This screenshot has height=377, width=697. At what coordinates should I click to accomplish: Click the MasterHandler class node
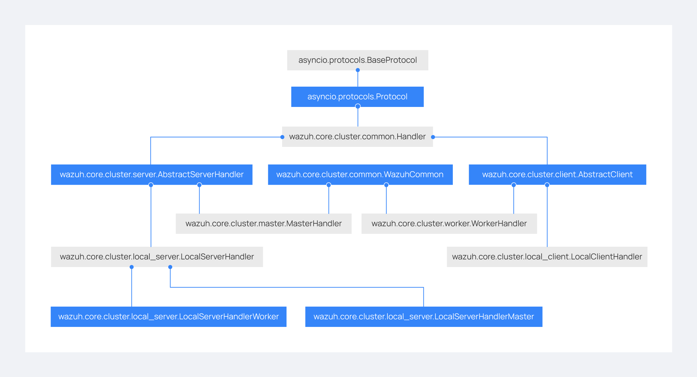tap(263, 224)
